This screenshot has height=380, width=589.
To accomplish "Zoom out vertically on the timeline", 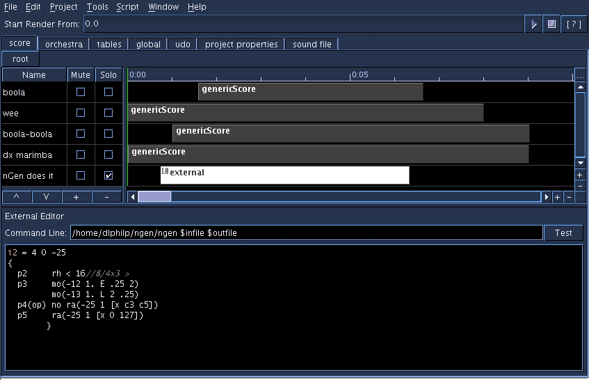I will pos(580,186).
